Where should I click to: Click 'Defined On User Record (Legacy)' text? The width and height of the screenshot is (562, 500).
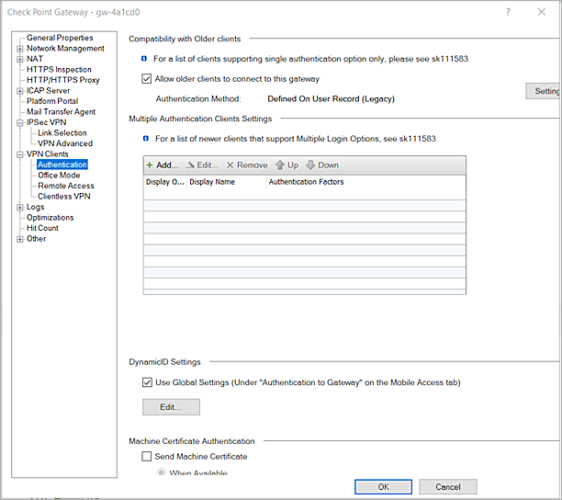[331, 99]
